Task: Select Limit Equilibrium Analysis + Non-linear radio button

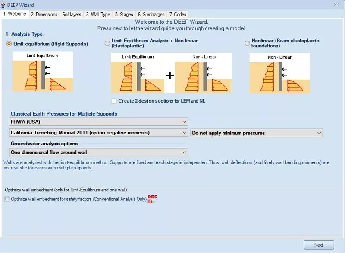Action: point(107,43)
